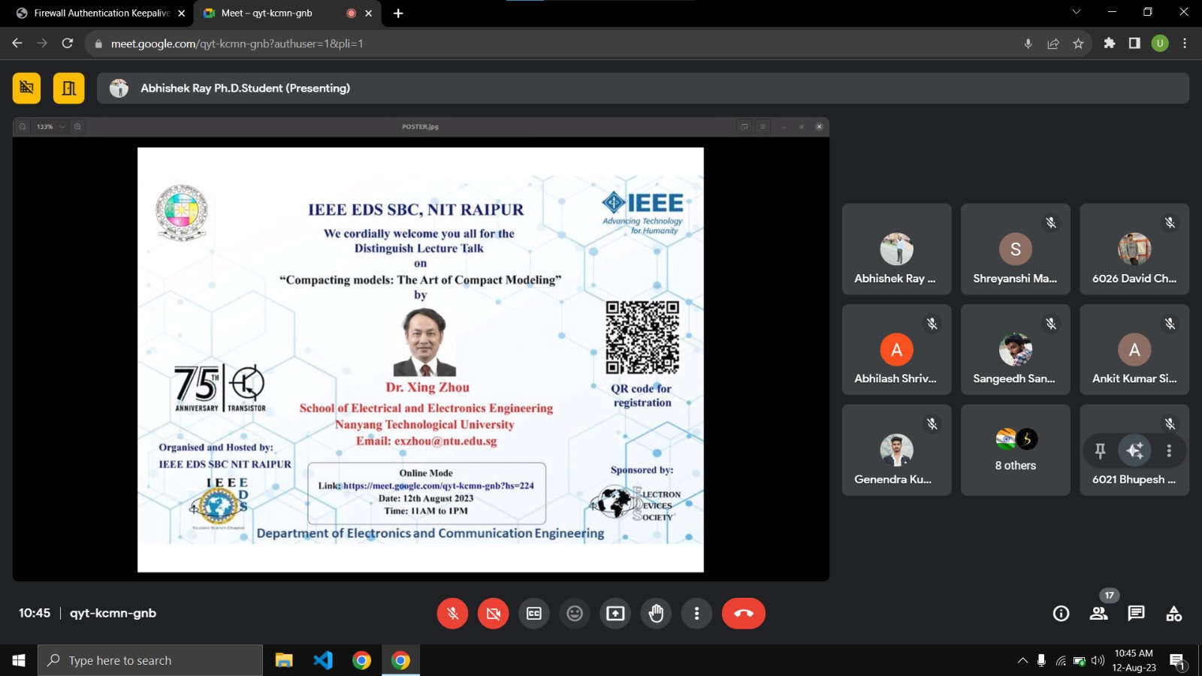Open Visual Studio Code from the taskbar
This screenshot has width=1202, height=676.
(x=323, y=660)
